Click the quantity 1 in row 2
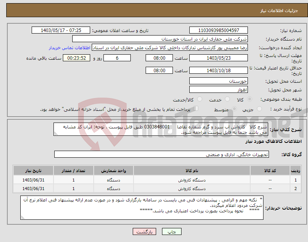Viewport: 308px width, 242px height. click(73, 189)
